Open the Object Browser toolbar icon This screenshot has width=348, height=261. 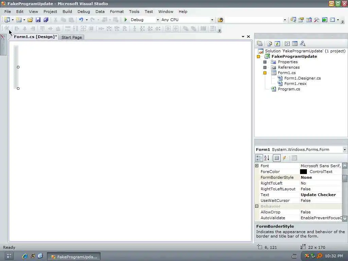pos(309,20)
